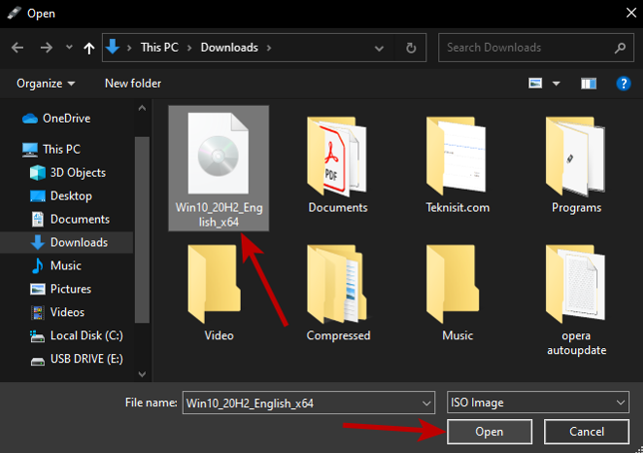The width and height of the screenshot is (643, 453).
Task: Open USB DRIVE (E:) in sidebar
Action: [x=76, y=359]
